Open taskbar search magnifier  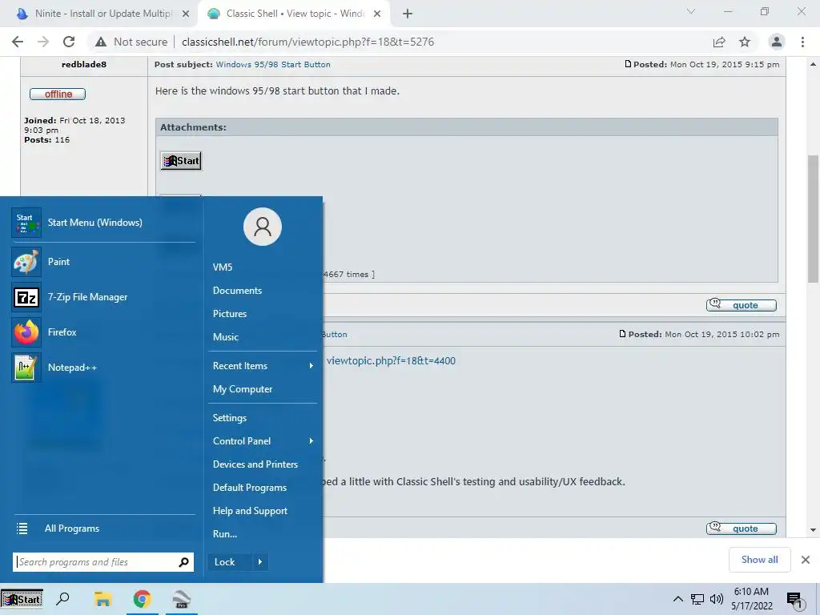(62, 599)
